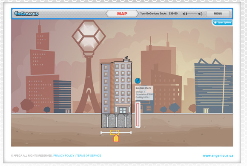This screenshot has width=247, height=166.
Task: Click the yellow box on the horizontal balance slider
Action: pos(115,132)
